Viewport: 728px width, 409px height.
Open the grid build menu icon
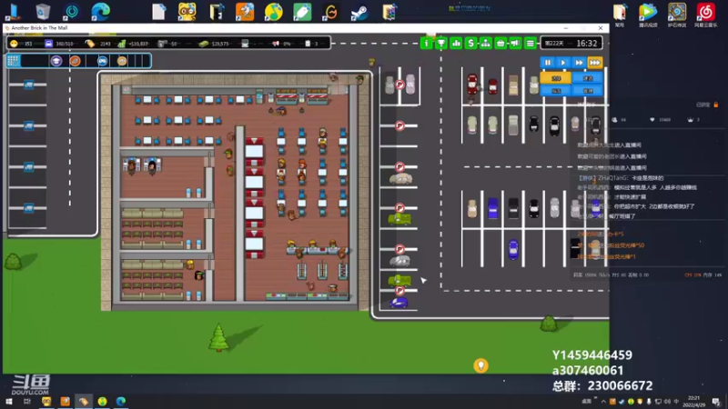pyautogui.click(x=13, y=61)
